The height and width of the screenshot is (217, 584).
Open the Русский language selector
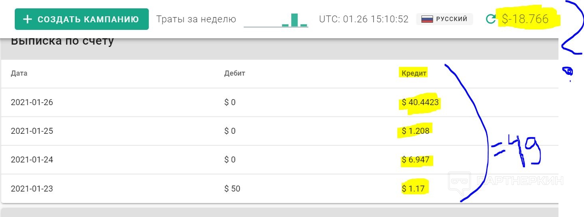click(x=444, y=19)
